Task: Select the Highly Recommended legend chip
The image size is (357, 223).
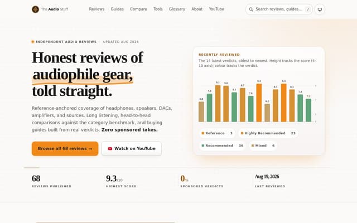Action: pyautogui.click(x=268, y=133)
